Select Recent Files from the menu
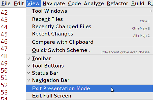 (47, 19)
